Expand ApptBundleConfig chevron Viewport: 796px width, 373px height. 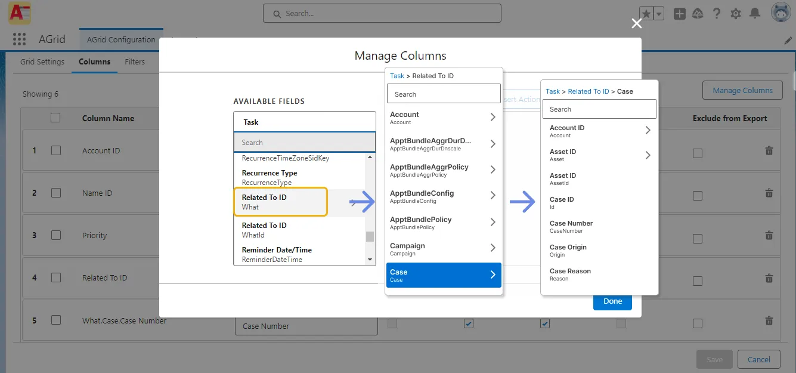[493, 196]
